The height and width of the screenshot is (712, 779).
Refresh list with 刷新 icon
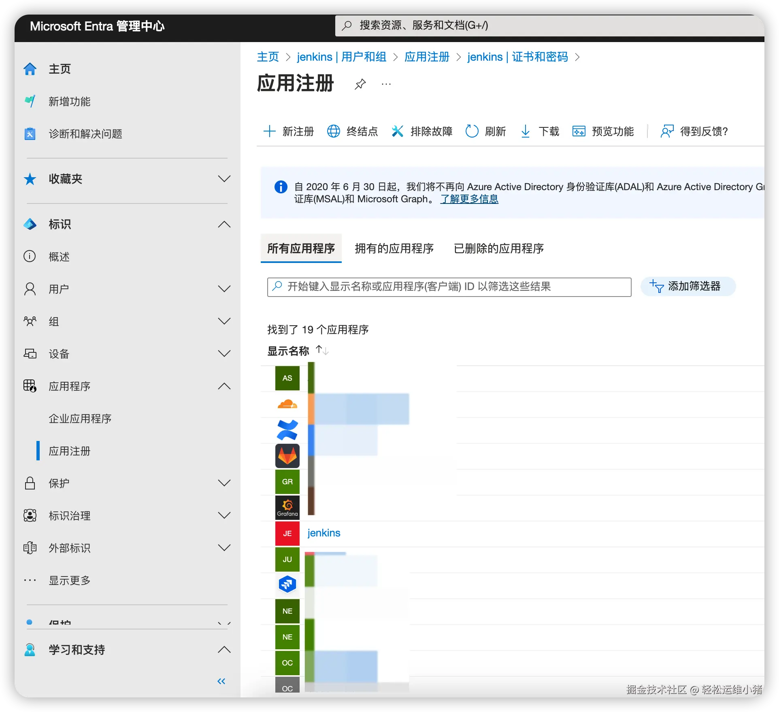click(472, 131)
